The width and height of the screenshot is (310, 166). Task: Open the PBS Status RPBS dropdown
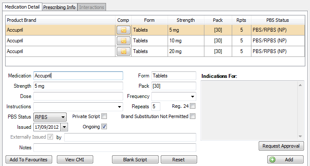[50, 117]
